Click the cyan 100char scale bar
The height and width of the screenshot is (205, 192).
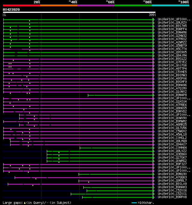134,203
